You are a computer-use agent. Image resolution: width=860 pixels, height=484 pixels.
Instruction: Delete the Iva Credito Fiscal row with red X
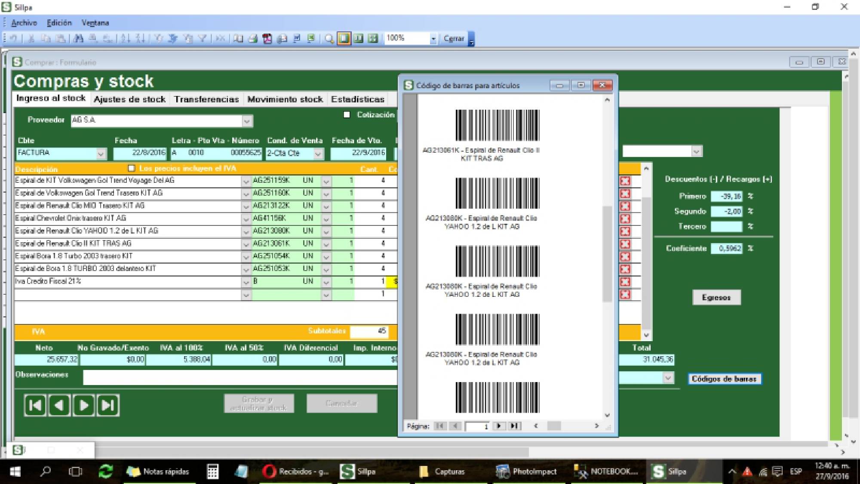[625, 282]
